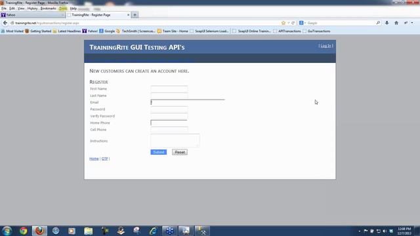The image size is (420, 236).
Task: Open the Most Visited bookmark
Action: (x=12, y=31)
